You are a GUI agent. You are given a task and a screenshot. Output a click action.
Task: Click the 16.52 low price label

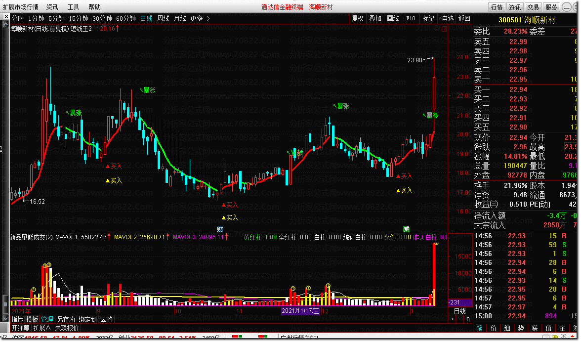coord(37,202)
